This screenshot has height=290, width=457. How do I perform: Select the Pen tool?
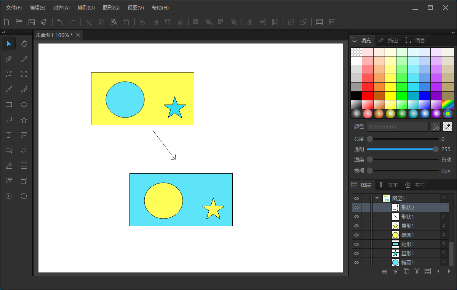[x=9, y=59]
